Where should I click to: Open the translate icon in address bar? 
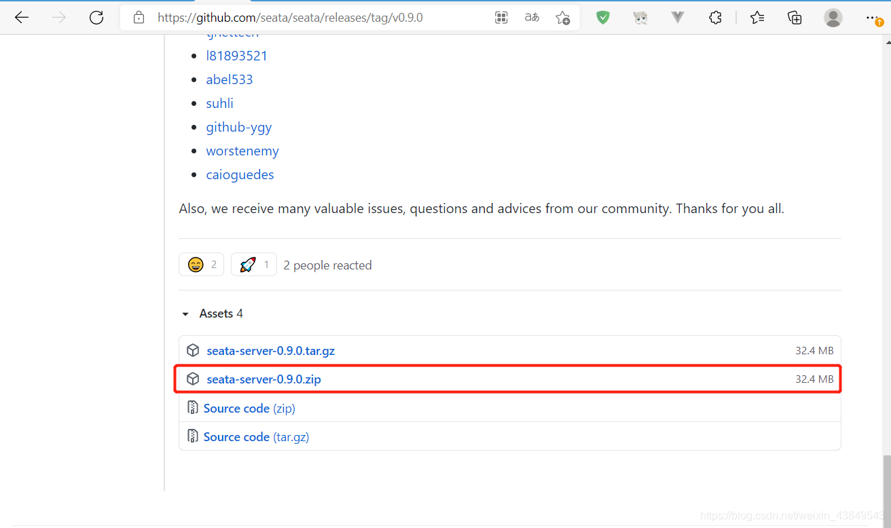pyautogui.click(x=532, y=18)
